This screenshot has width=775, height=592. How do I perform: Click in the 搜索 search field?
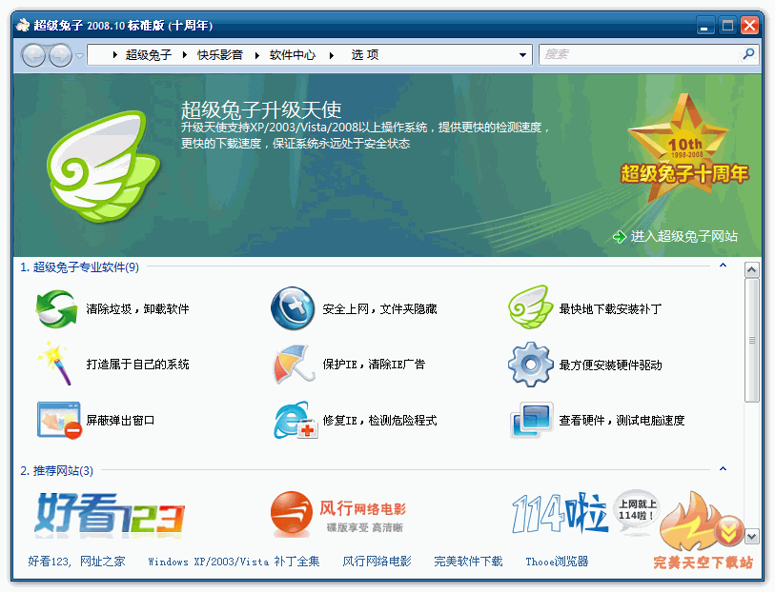click(639, 55)
